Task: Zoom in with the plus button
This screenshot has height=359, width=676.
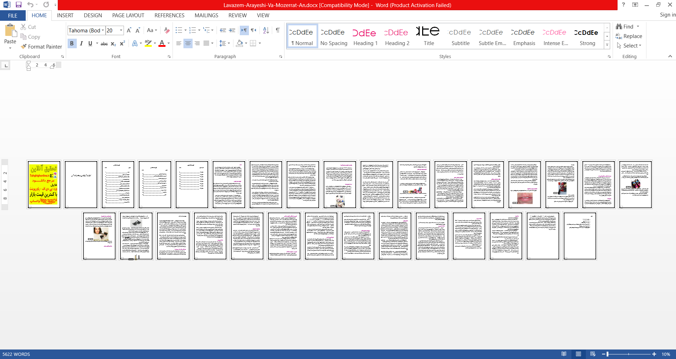Action: click(654, 354)
